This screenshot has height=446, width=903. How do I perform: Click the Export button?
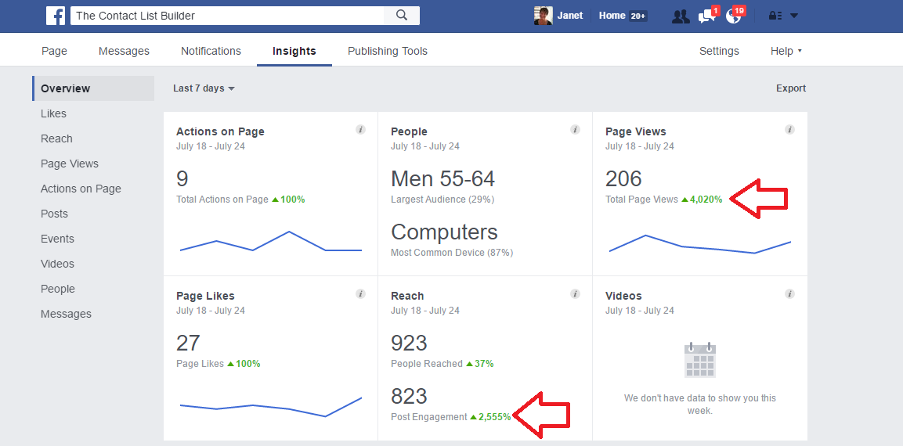pyautogui.click(x=791, y=88)
